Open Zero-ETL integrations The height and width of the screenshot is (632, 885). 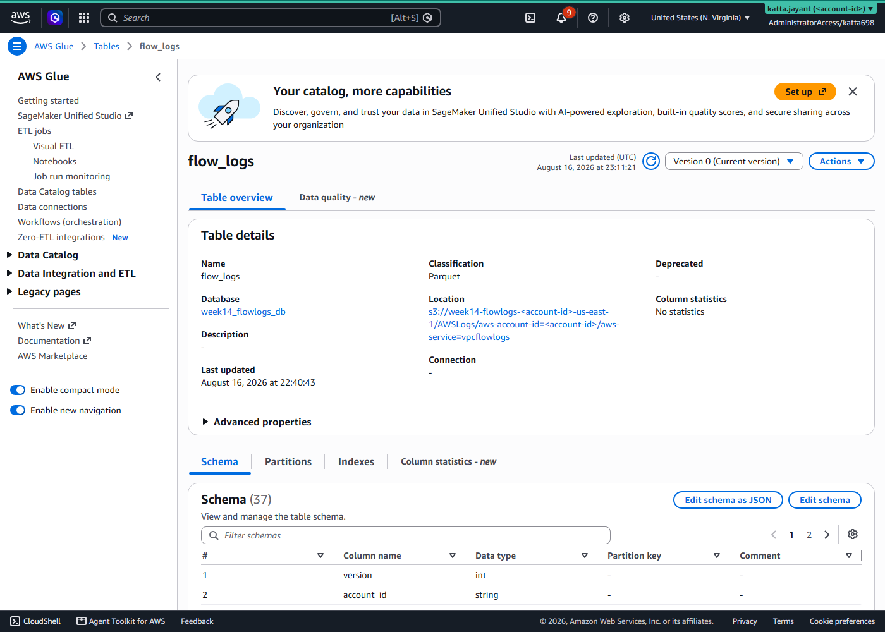point(61,237)
